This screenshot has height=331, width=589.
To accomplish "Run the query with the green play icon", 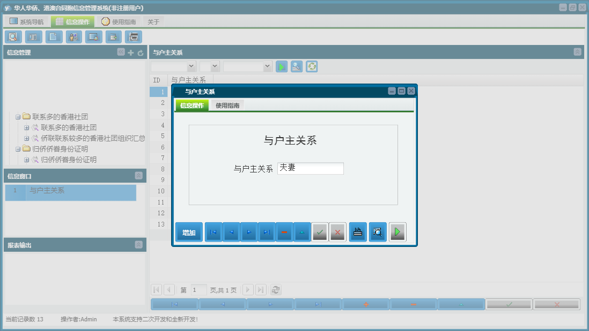I will pos(281,66).
